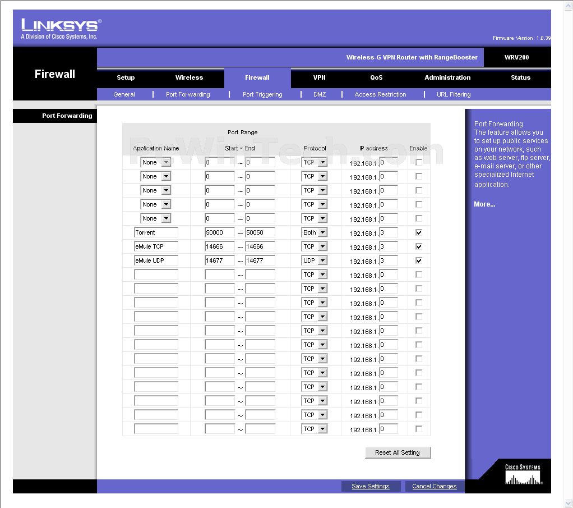Image resolution: width=573 pixels, height=508 pixels.
Task: Click the Port Range header text
Action: (x=243, y=132)
